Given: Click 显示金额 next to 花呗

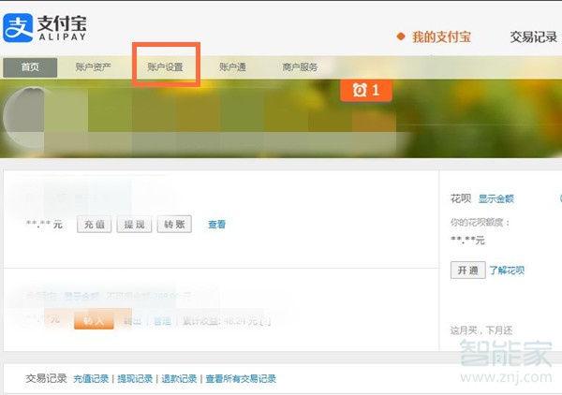Looking at the screenshot, I should point(496,198).
